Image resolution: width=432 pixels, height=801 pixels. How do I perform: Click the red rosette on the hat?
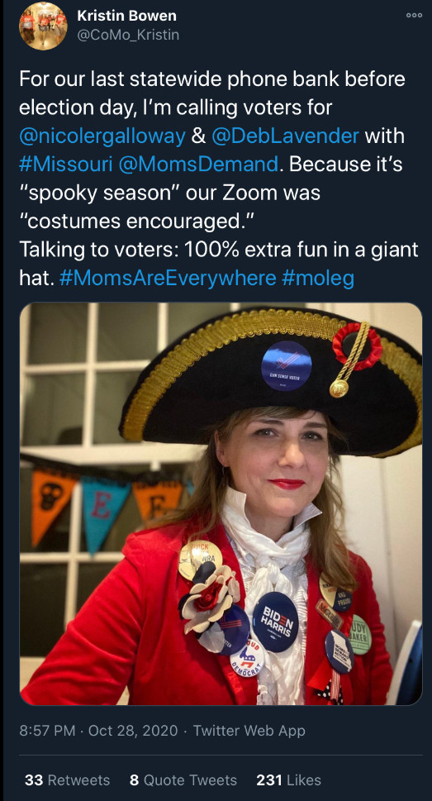(x=357, y=345)
